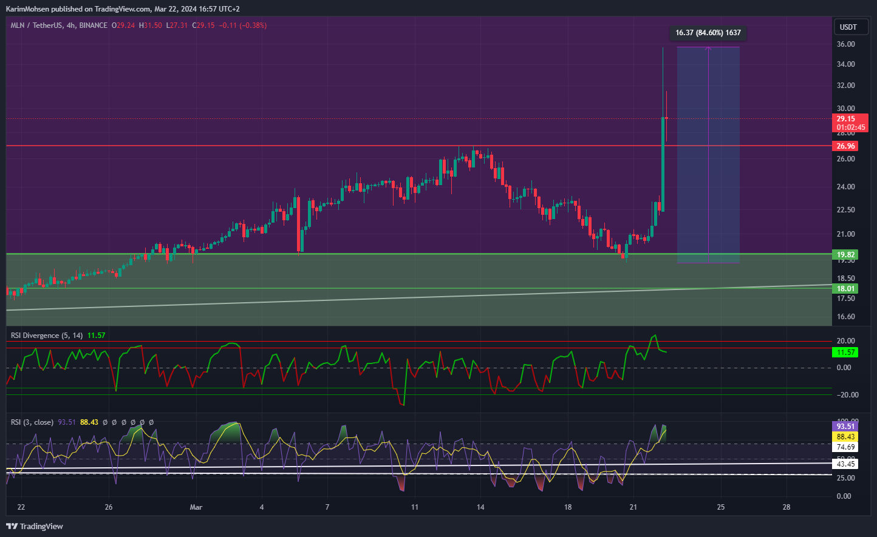Click the Mar label on time axis
877x537 pixels.
point(196,507)
